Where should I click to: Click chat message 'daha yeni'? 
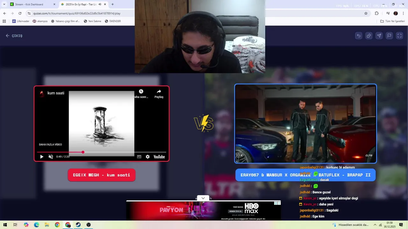pos(326,204)
